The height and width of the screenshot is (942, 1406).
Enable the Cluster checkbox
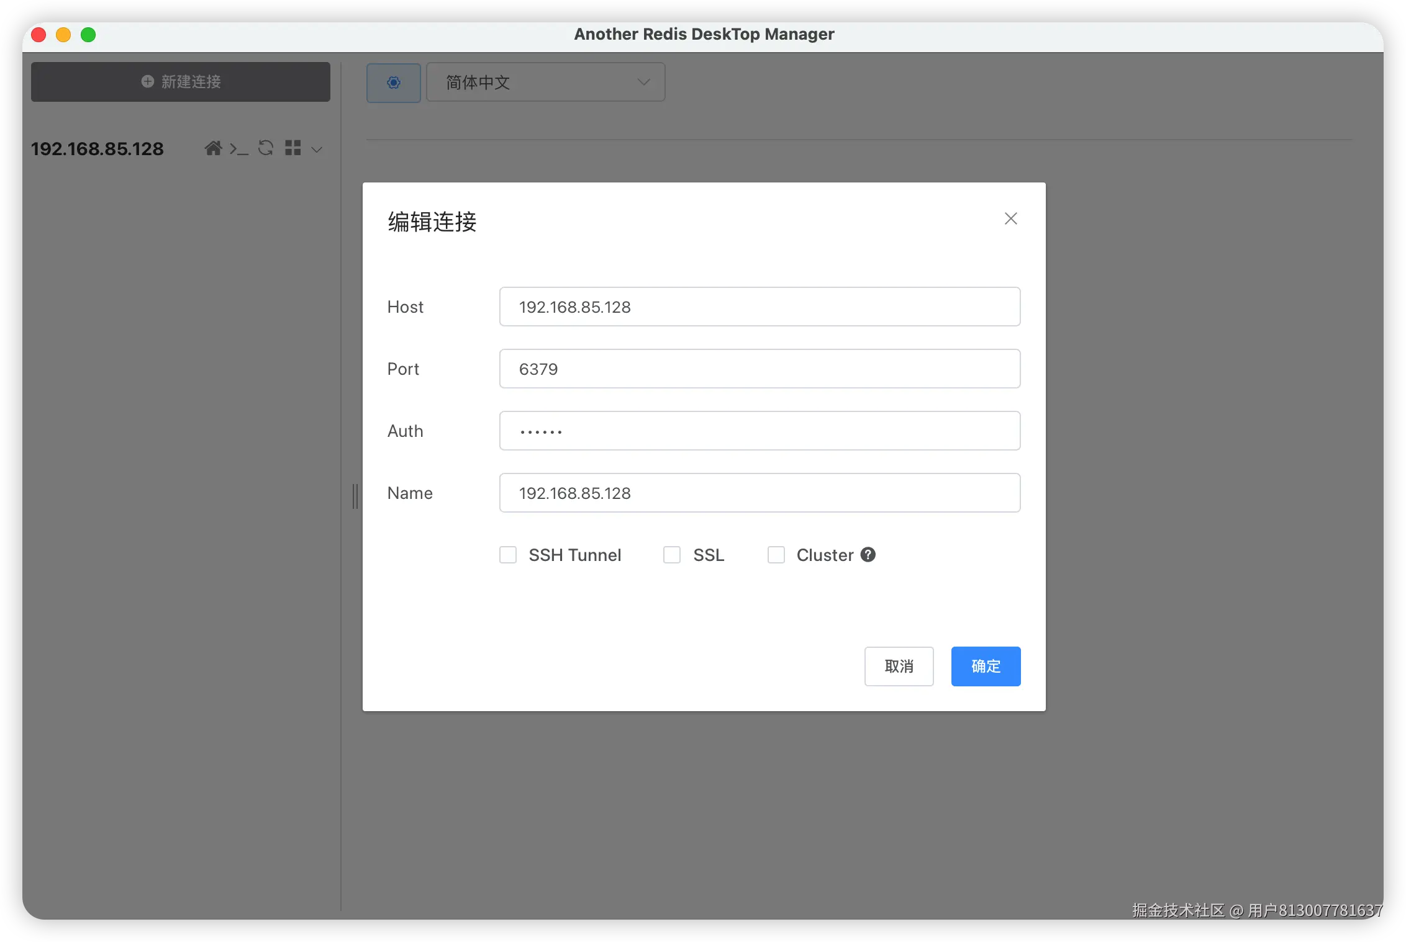(x=776, y=555)
